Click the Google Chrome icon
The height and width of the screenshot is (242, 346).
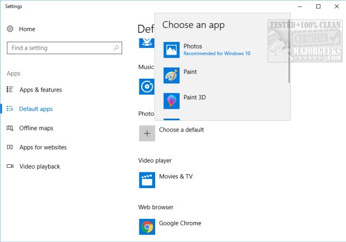click(x=147, y=226)
